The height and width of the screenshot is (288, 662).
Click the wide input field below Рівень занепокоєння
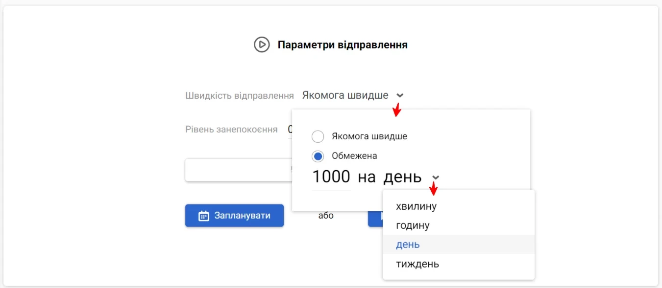pos(239,170)
